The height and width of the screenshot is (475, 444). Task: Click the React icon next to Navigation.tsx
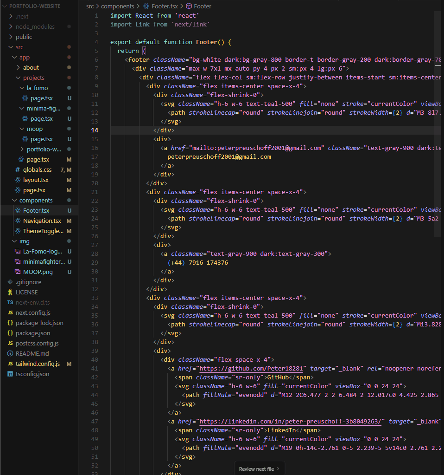(18, 221)
